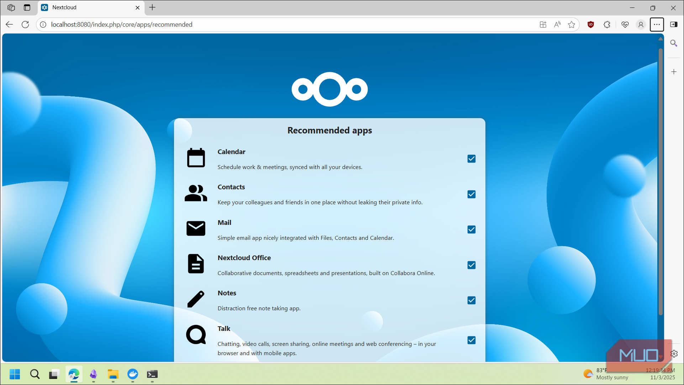Uncheck the Calendar app checkbox
The image size is (684, 385).
(471, 159)
